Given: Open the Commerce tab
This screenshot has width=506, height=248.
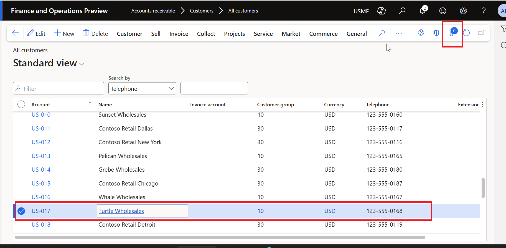Looking at the screenshot, I should tap(324, 34).
